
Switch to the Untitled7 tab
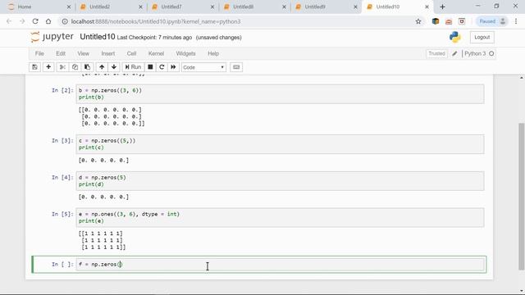coord(182,7)
